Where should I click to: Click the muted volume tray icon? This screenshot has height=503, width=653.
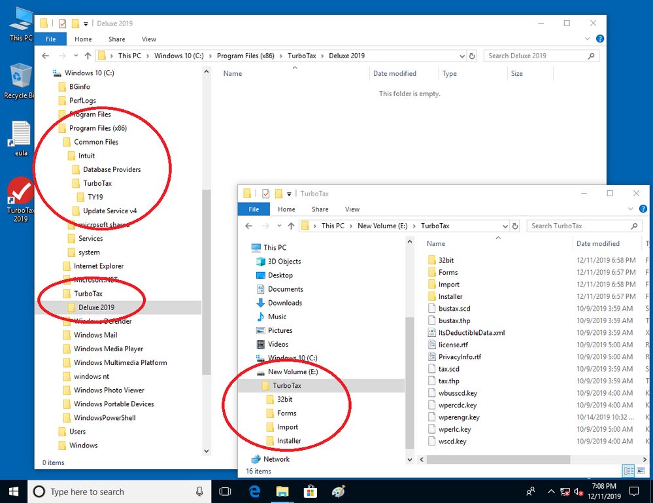click(578, 492)
